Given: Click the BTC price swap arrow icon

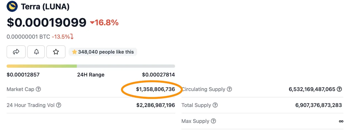Looking at the screenshot, I should click(x=72, y=37).
